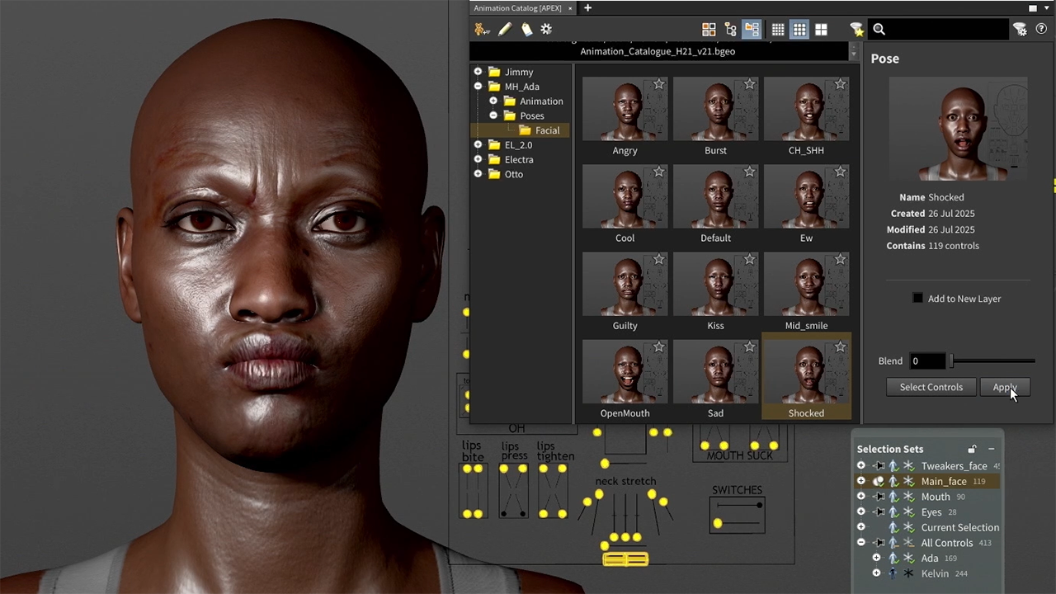Image resolution: width=1056 pixels, height=594 pixels.
Task: Select the Kelvin selection set label
Action: (935, 573)
